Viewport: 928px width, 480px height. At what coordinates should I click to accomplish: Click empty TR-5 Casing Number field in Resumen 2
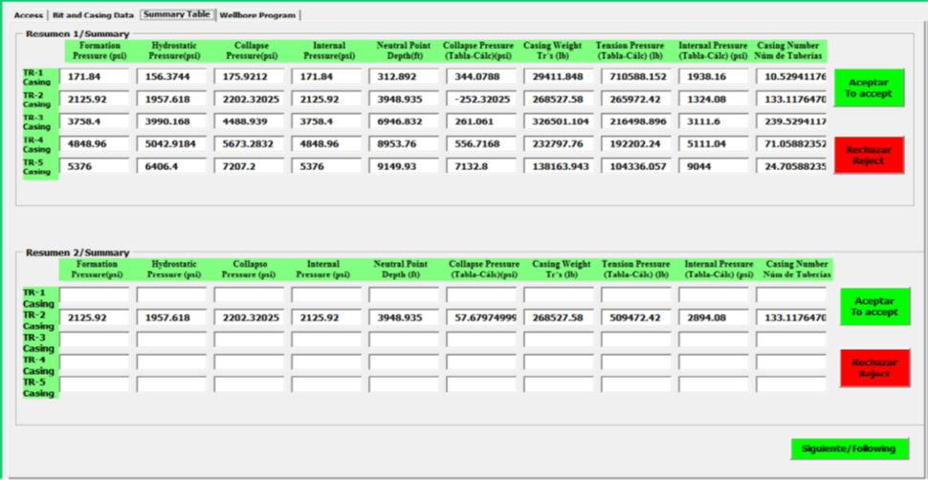(x=790, y=383)
